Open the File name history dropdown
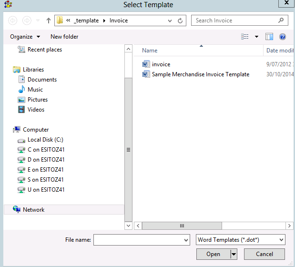 tap(185, 240)
